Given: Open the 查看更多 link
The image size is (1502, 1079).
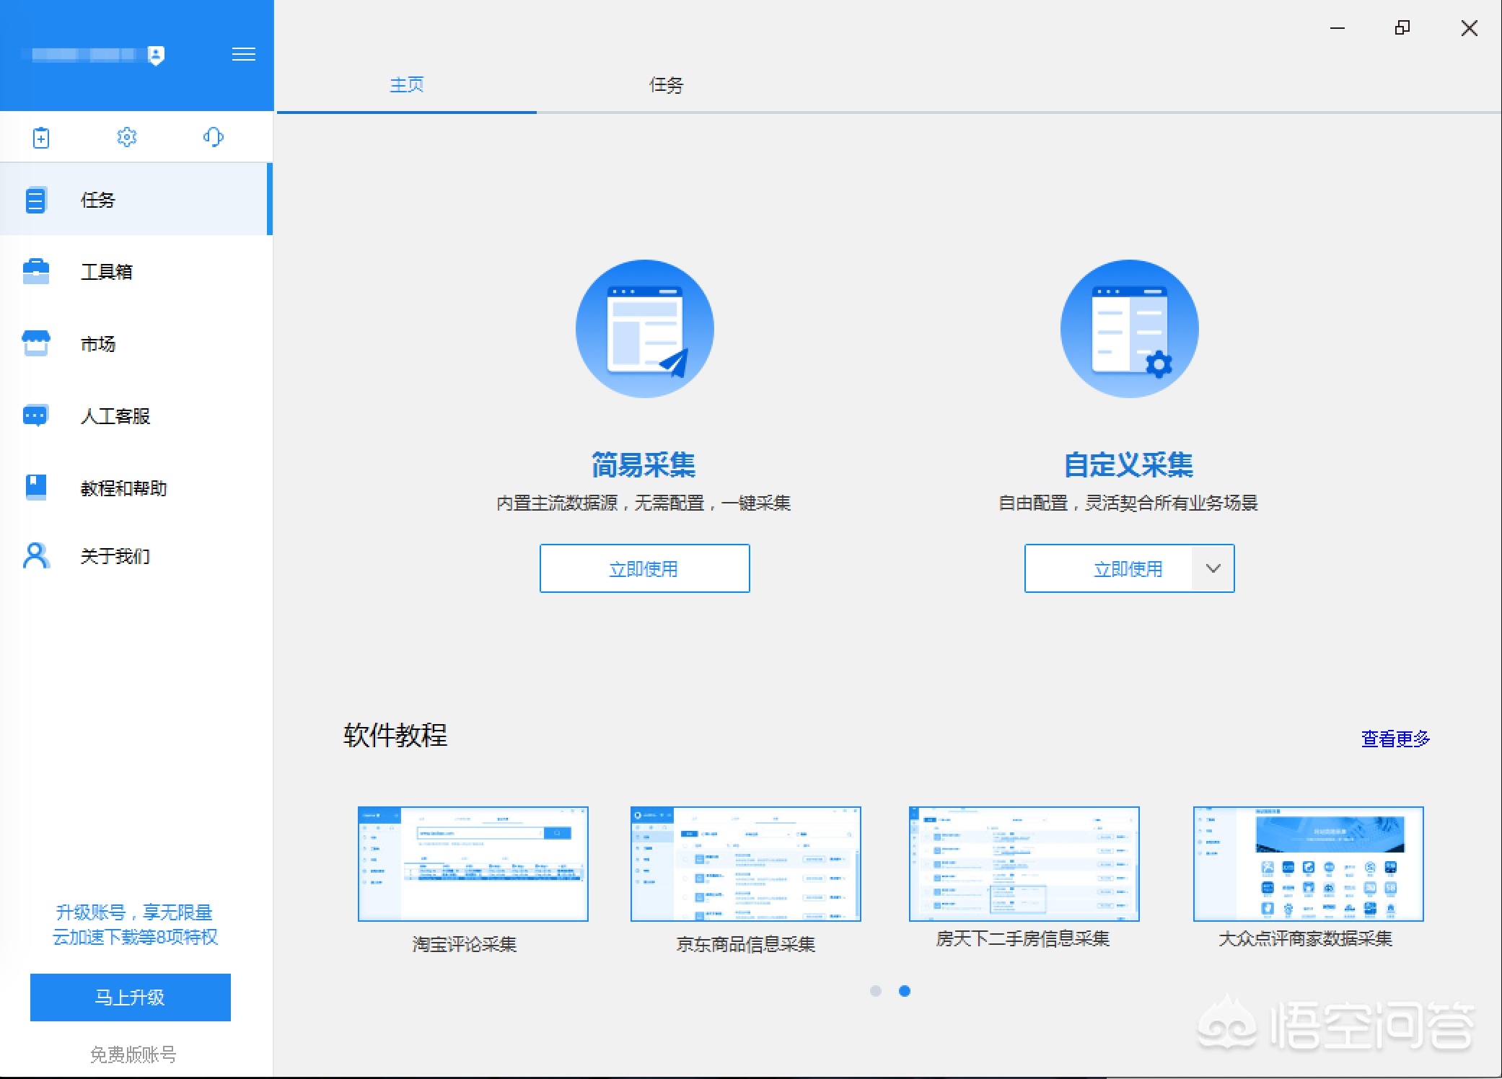Looking at the screenshot, I should [1395, 739].
